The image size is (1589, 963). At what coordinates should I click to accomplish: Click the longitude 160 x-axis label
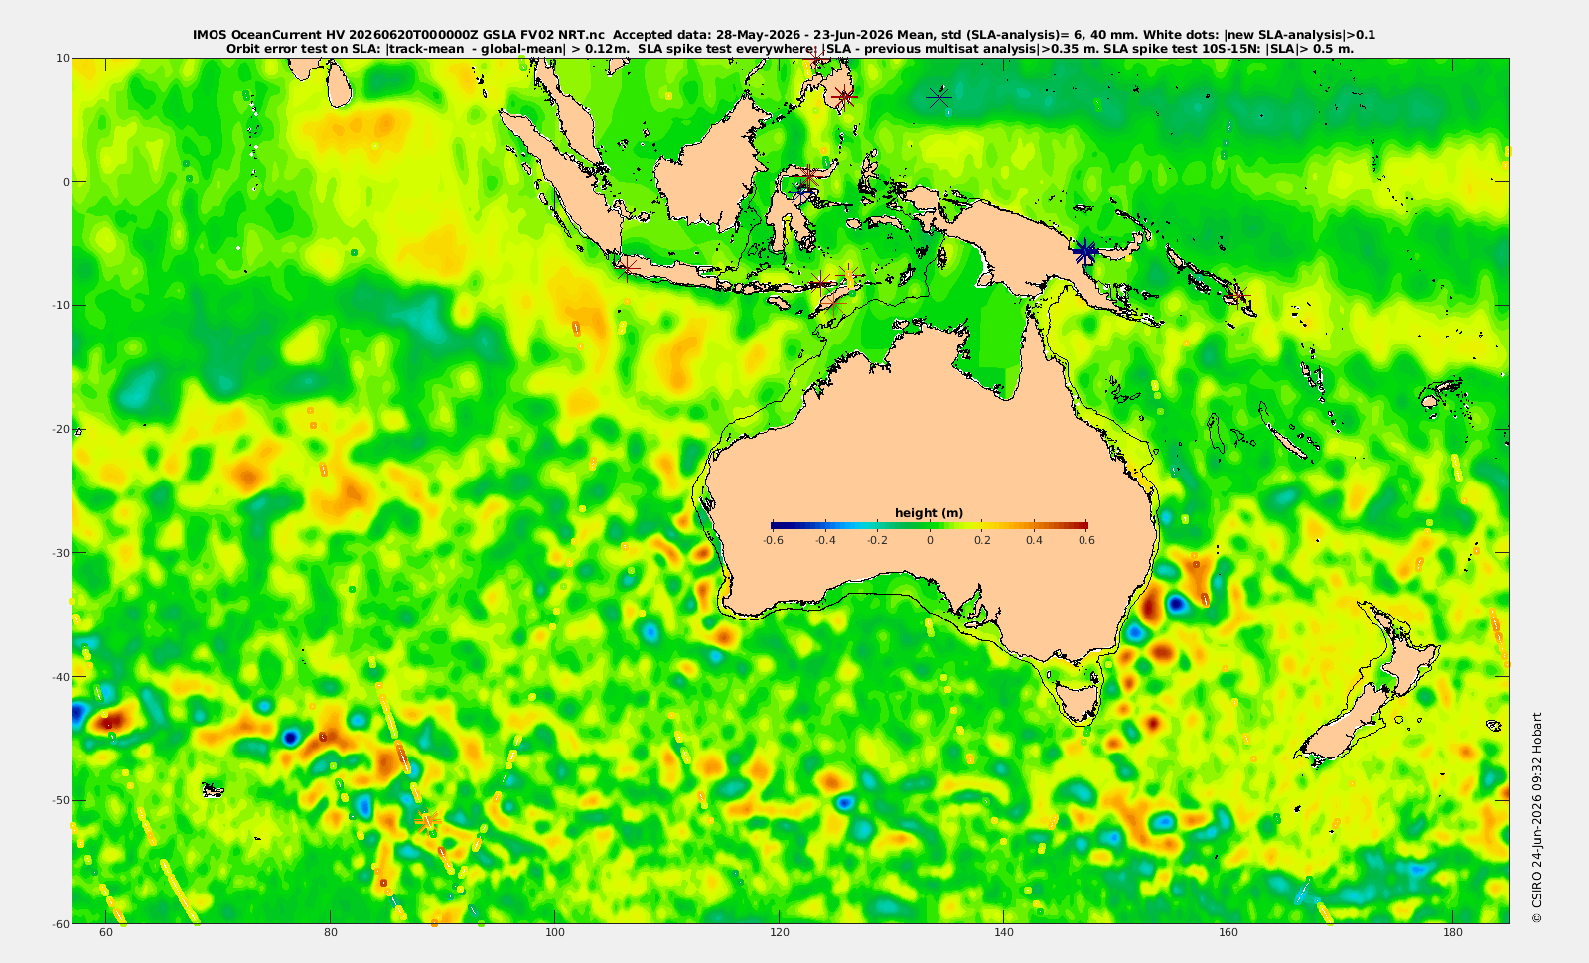[1228, 933]
